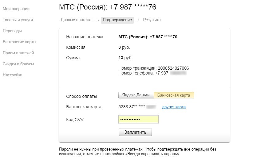This screenshot has width=253, height=157.
Task: Select Банковские карты in sidebar
Action: (19, 42)
